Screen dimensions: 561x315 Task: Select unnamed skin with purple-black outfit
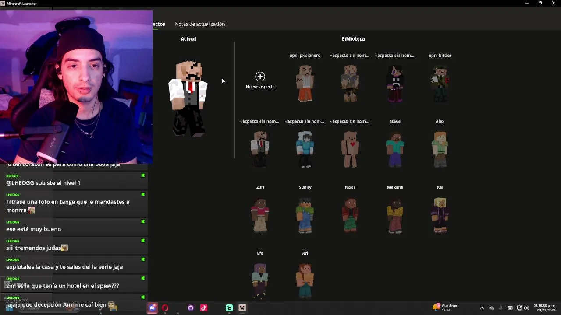click(x=395, y=83)
